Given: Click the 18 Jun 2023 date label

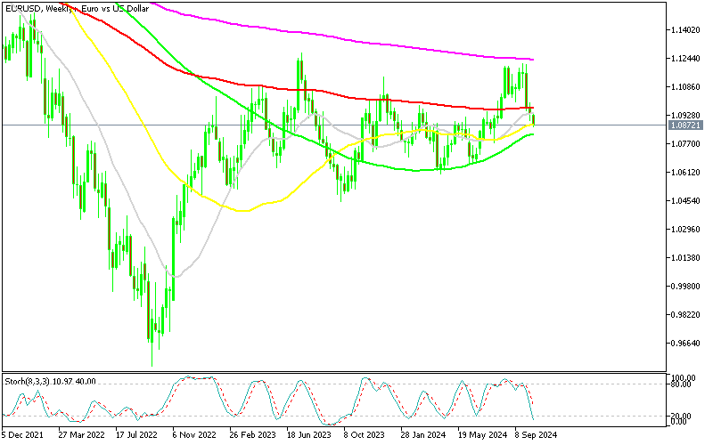Looking at the screenshot, I should (x=309, y=435).
